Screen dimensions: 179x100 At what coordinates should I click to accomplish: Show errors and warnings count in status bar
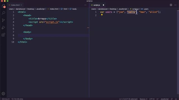click(x=6, y=99)
